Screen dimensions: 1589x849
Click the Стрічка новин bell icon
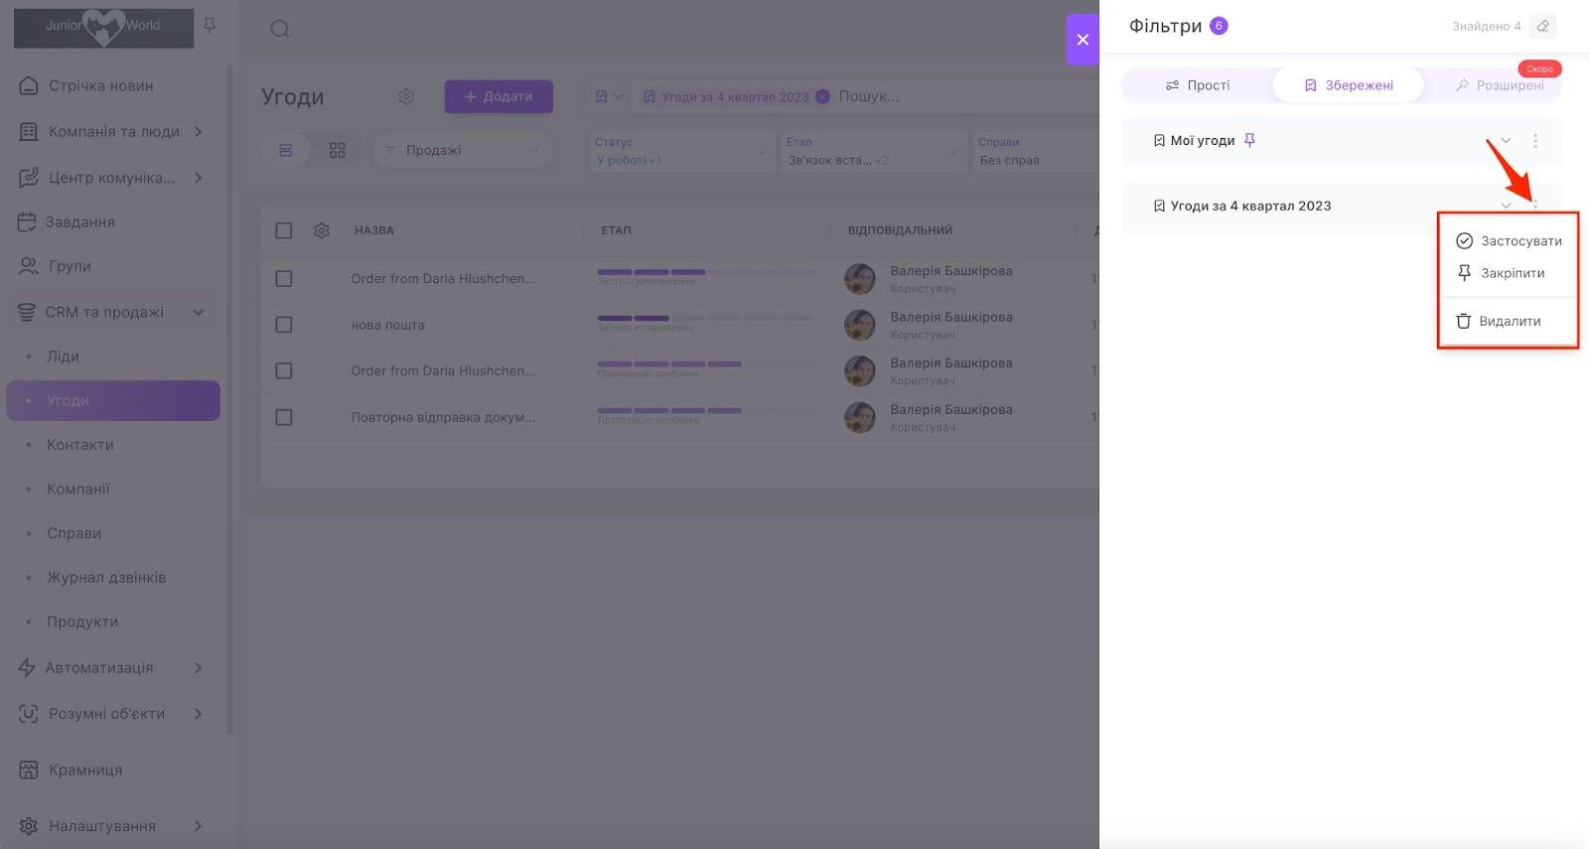tap(29, 85)
